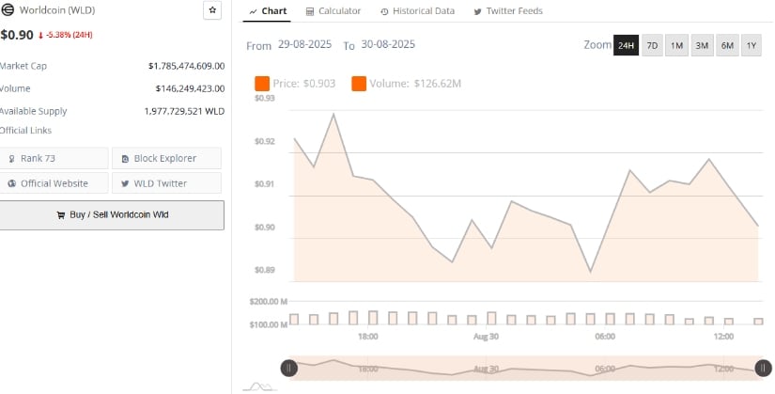The height and width of the screenshot is (394, 775).
Task: Open the Chart tab
Action: (268, 11)
